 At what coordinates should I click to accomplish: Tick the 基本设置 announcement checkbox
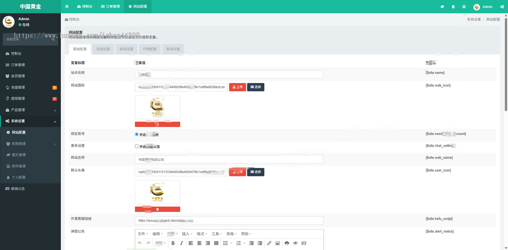(x=137, y=146)
